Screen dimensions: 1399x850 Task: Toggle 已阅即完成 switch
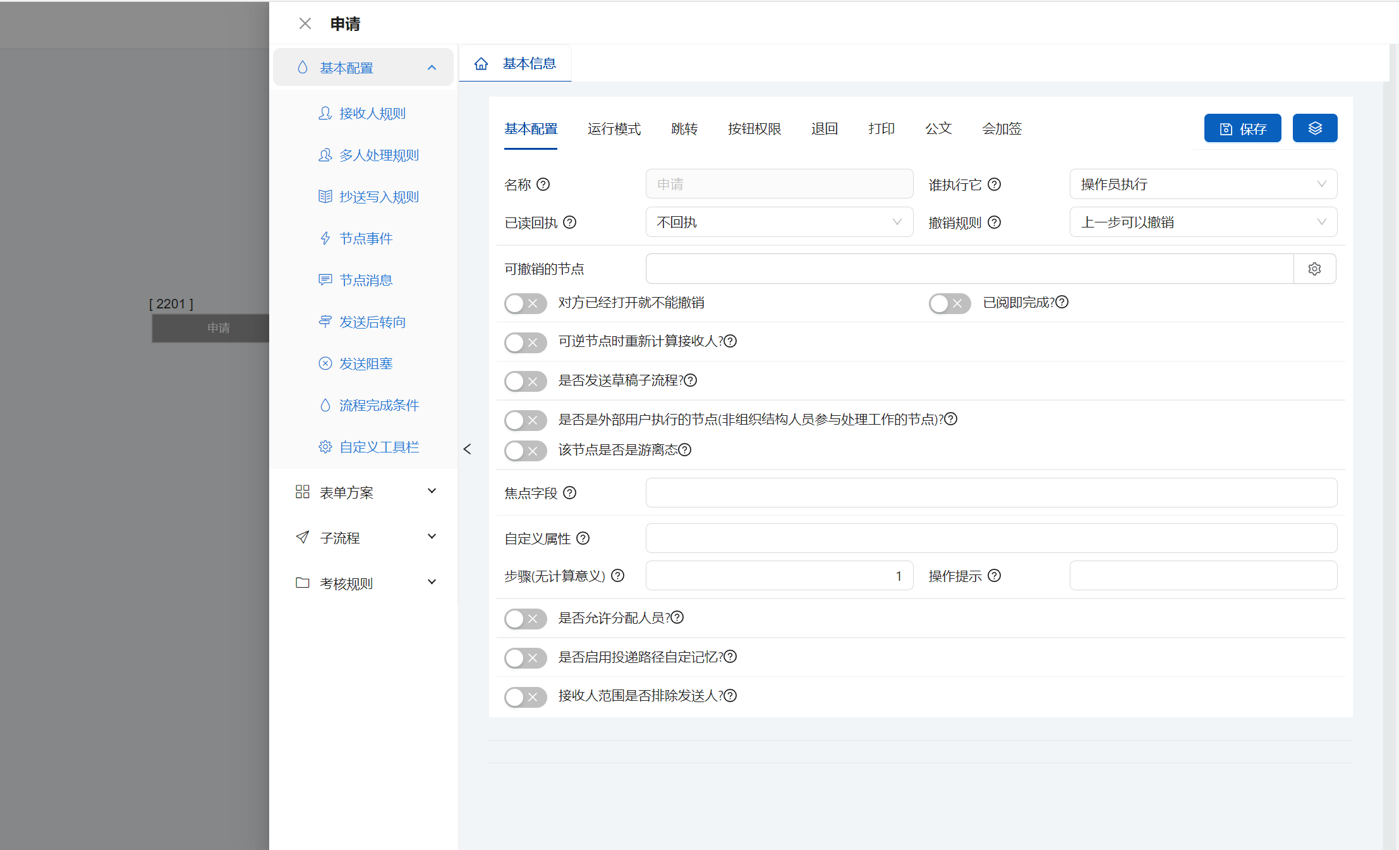(950, 303)
